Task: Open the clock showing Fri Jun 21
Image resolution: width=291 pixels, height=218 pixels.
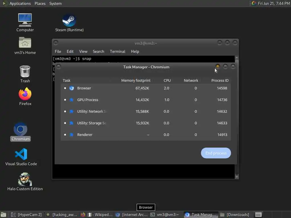Action: coord(274,3)
